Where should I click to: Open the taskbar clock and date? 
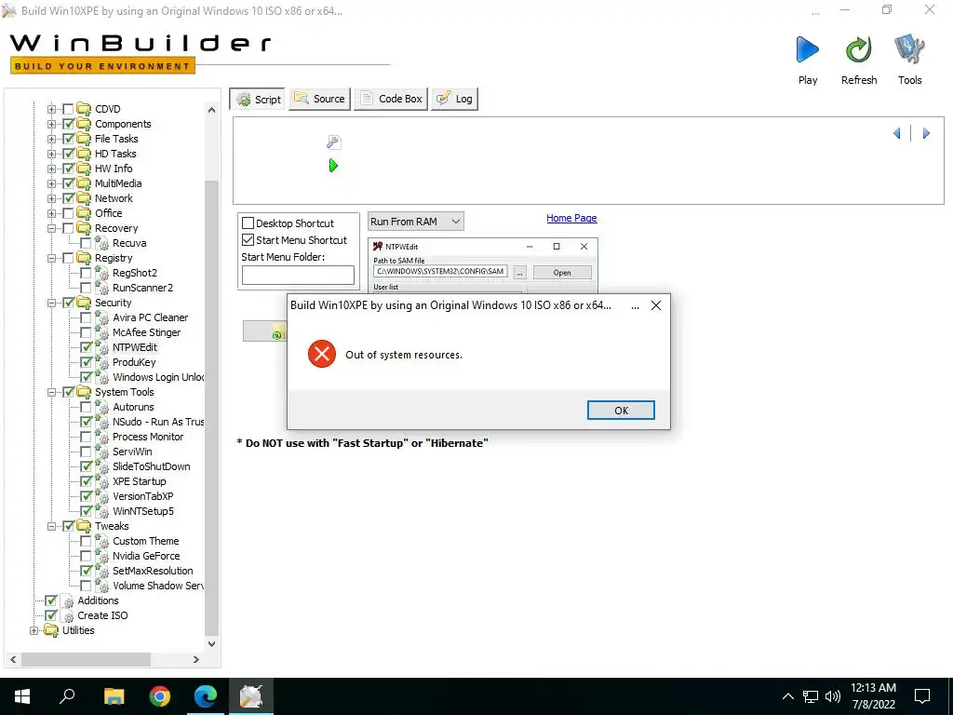873,696
